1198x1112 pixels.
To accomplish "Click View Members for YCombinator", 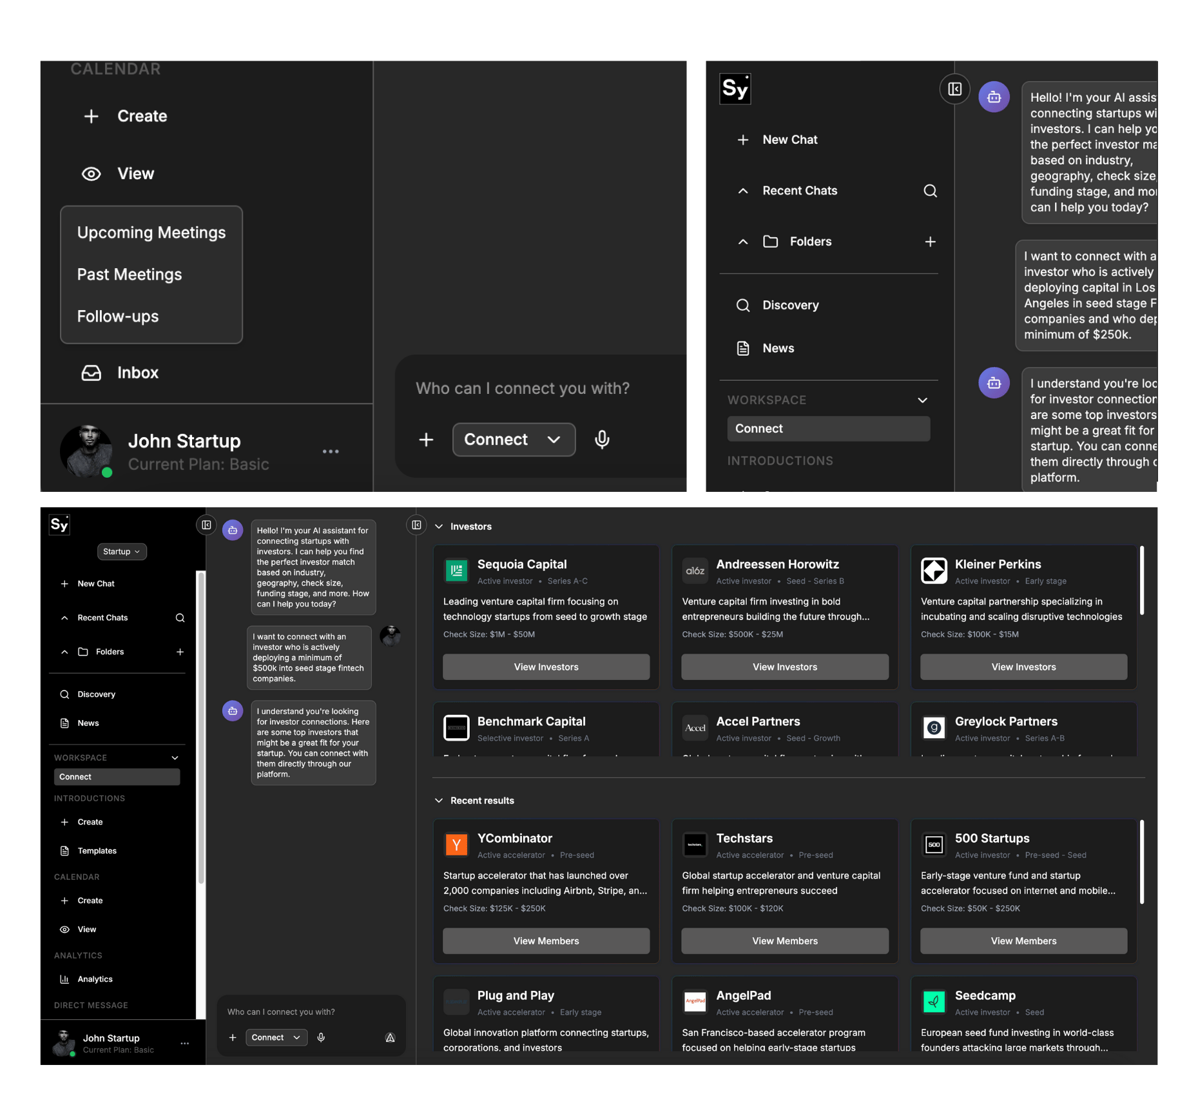I will click(x=546, y=941).
